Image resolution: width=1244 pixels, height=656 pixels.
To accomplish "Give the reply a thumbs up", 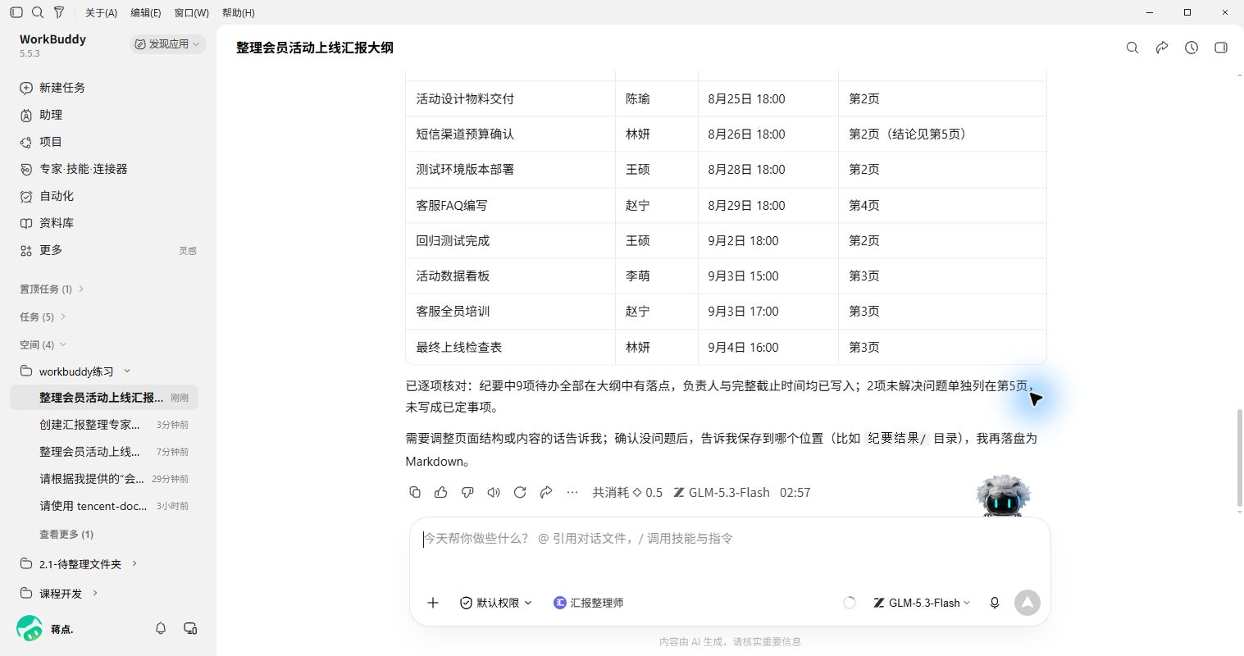I will pyautogui.click(x=441, y=492).
